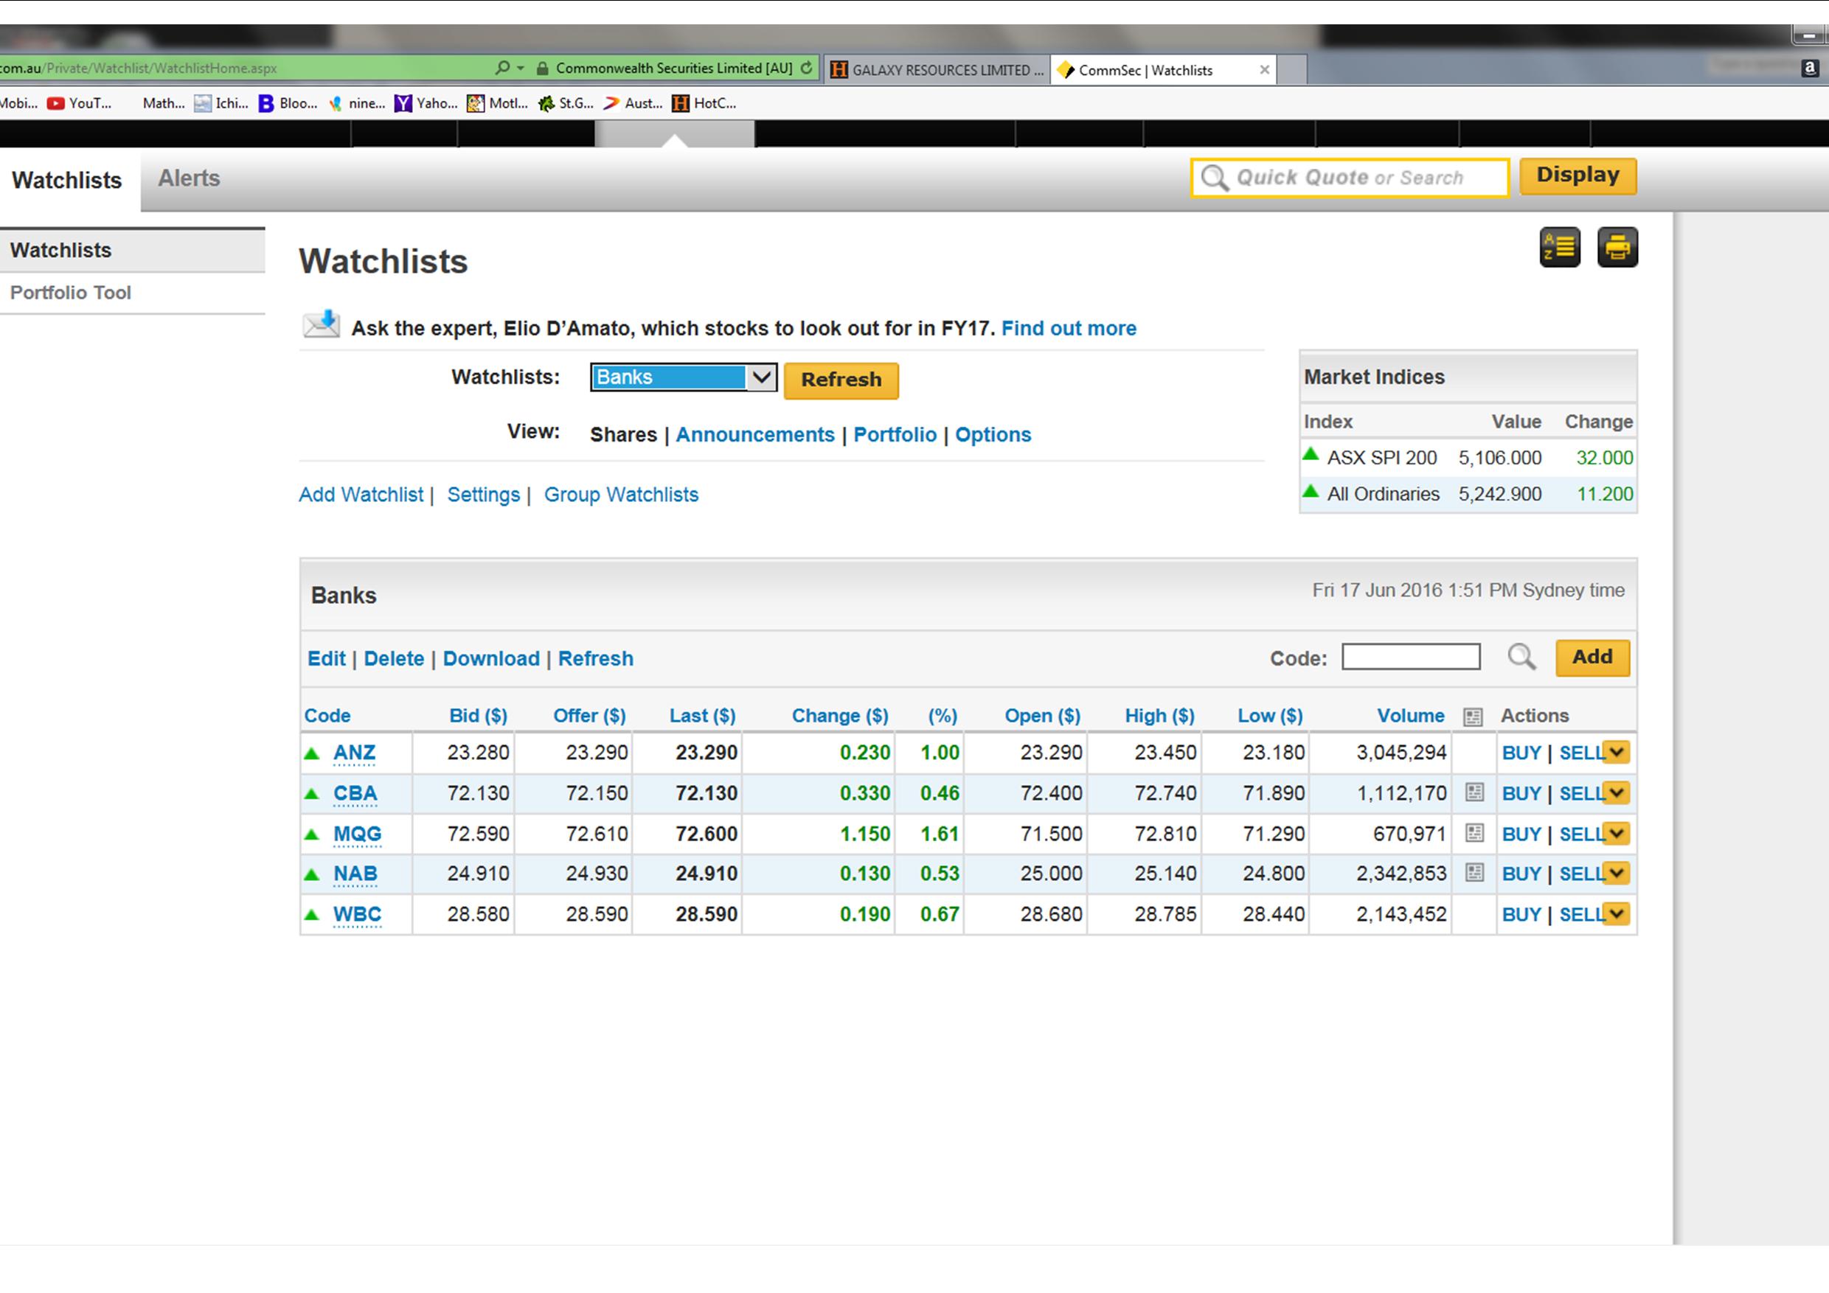This screenshot has height=1293, width=1829.
Task: Expand actions dropdown for MQG row
Action: (1617, 833)
